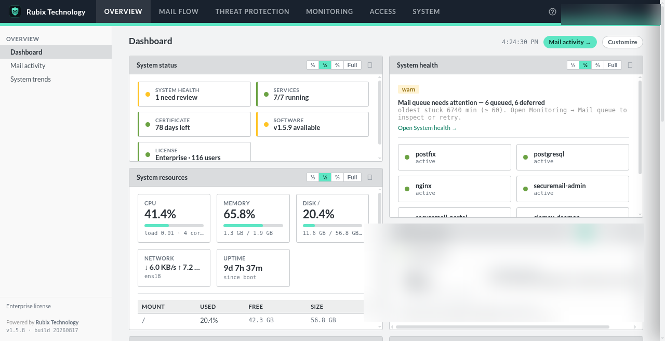Click the collapse square icon on System health panel
Image resolution: width=665 pixels, height=341 pixels.
[630, 65]
